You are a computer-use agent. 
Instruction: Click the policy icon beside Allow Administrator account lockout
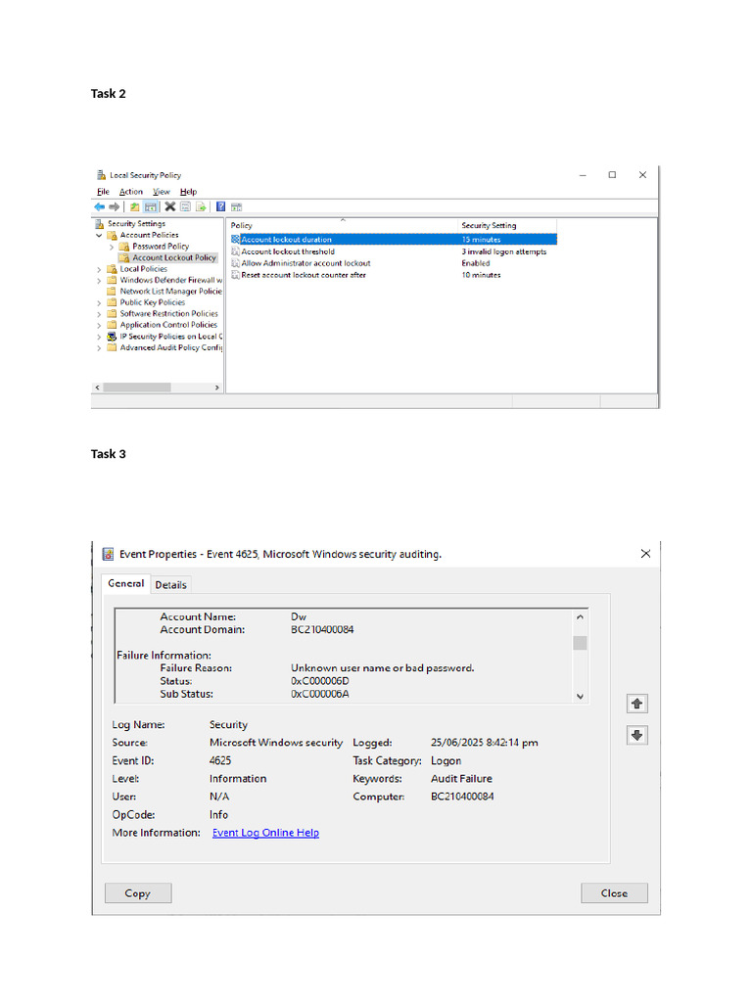[x=235, y=263]
